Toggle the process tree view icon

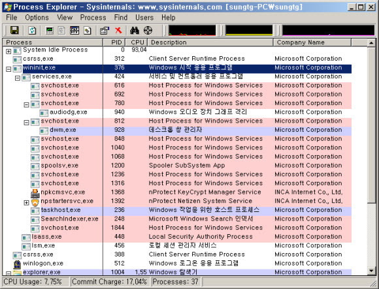(62, 31)
